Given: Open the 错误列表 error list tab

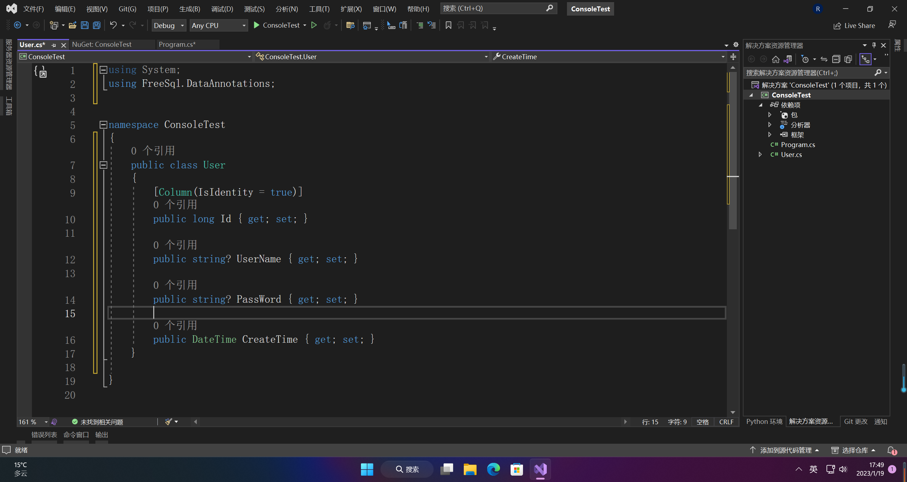Looking at the screenshot, I should tap(44, 435).
